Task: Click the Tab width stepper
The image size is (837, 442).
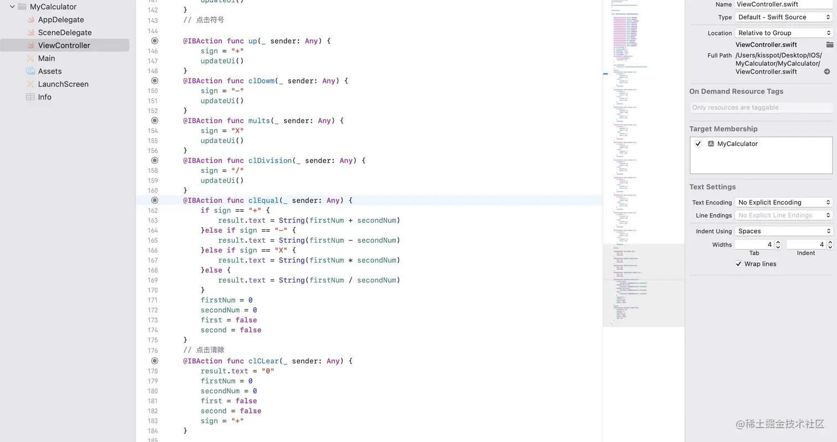Action: (x=778, y=245)
